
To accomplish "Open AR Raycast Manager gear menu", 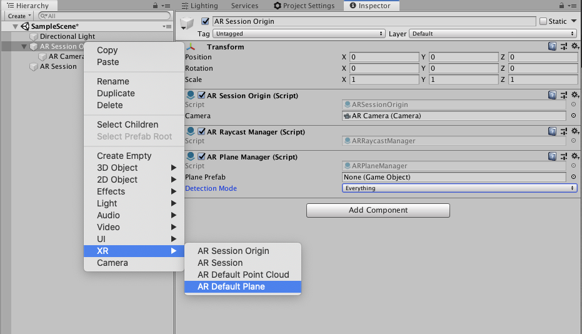I will (575, 131).
